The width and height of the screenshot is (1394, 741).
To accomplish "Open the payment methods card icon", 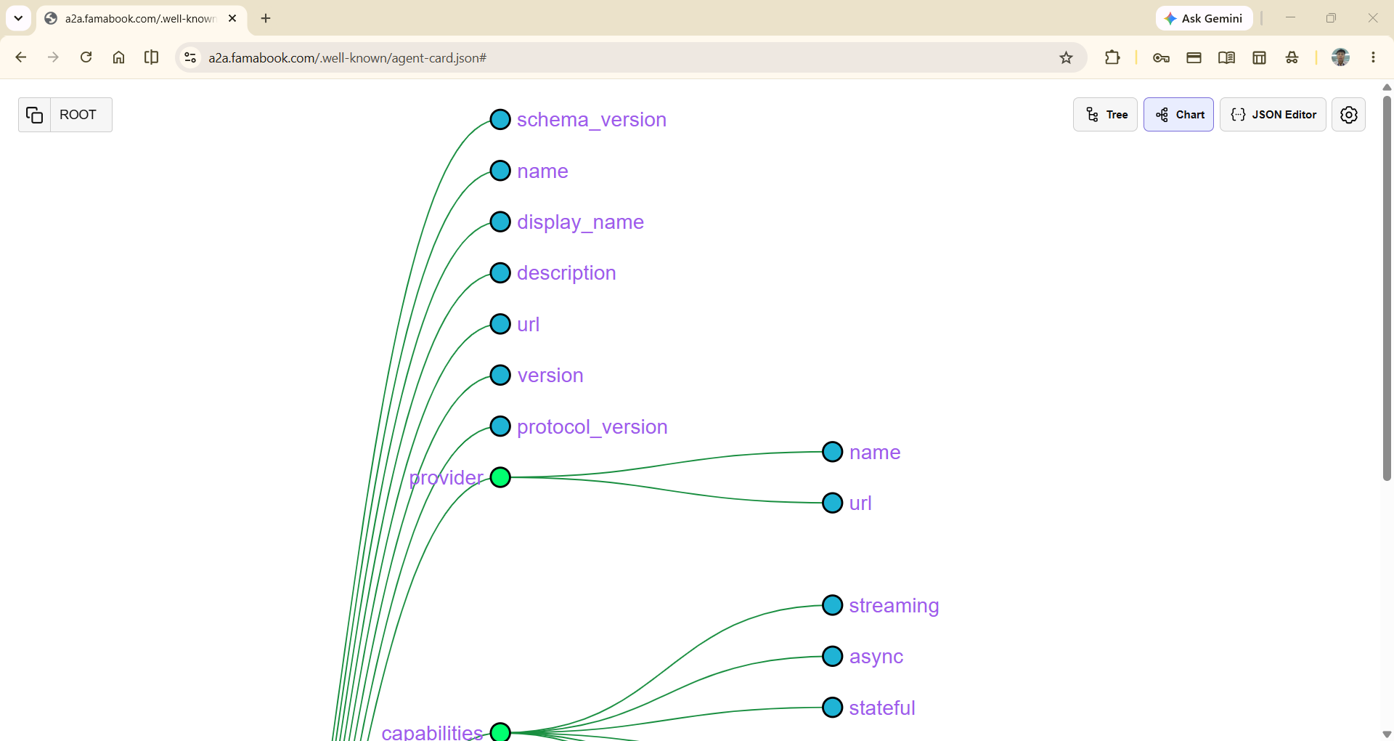I will (x=1194, y=57).
